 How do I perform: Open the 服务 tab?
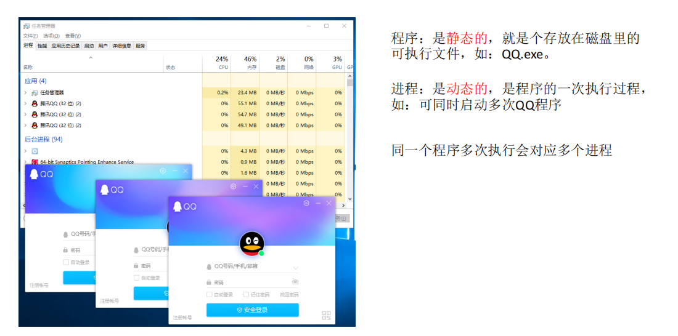coord(141,46)
